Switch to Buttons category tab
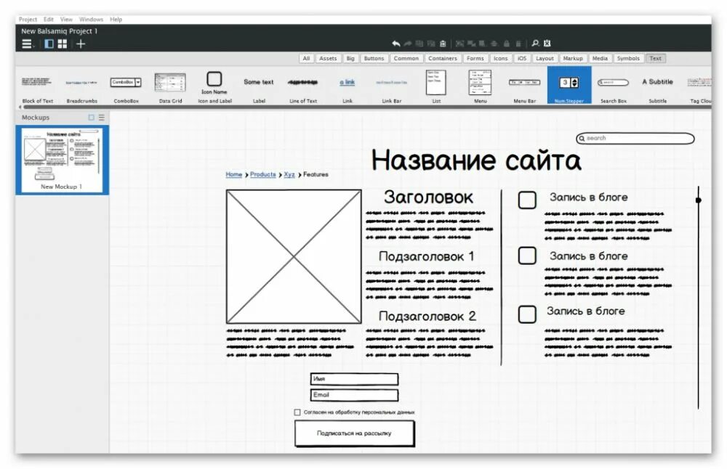This screenshot has width=727, height=469. point(374,58)
